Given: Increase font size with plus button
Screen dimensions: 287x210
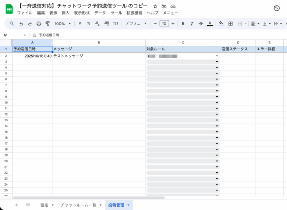Looking at the screenshot, I should point(173,24).
